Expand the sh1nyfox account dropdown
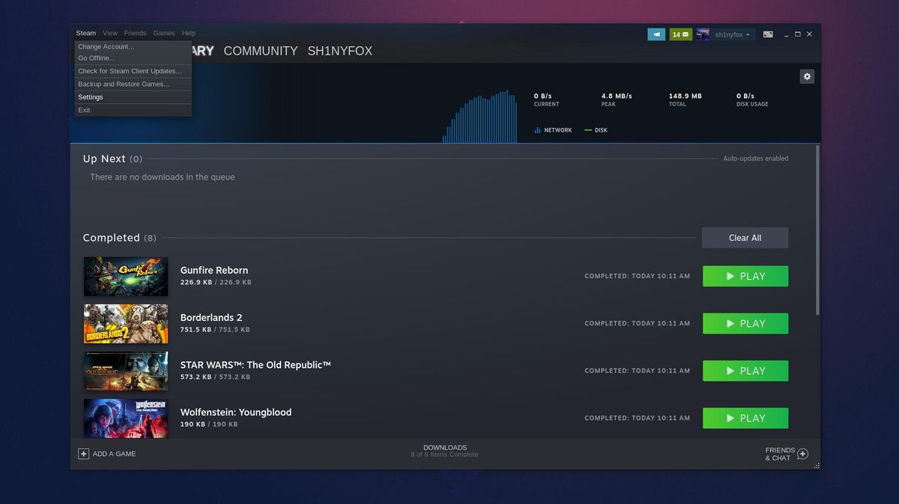 (732, 34)
